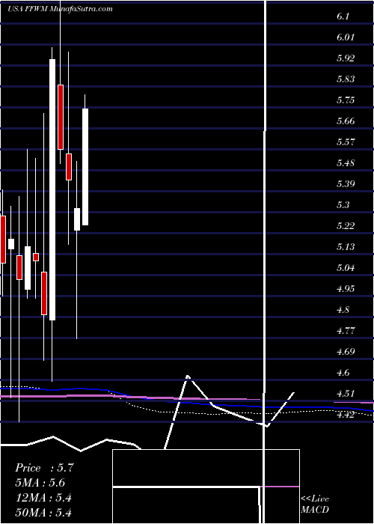Click the 5.22 price axis label
Screen dimensions: 374x524
pos(346,226)
